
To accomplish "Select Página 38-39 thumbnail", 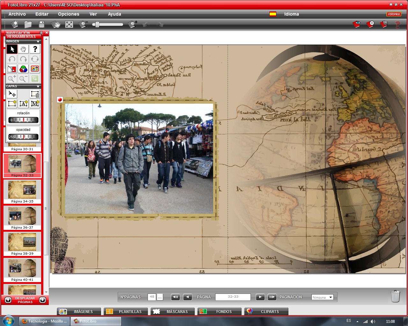I will click(22, 244).
